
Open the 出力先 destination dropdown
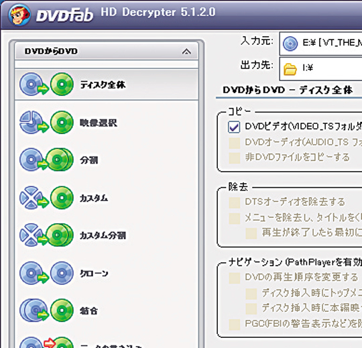point(320,69)
